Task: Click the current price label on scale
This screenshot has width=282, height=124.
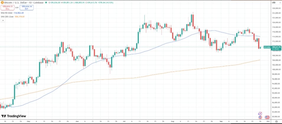Action: point(276,48)
